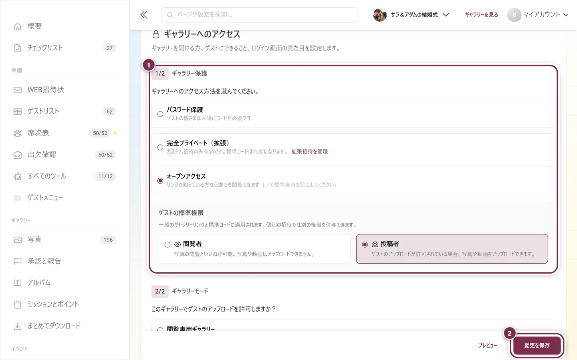Click the S account avatar circle
The image size is (577, 360).
pos(514,15)
